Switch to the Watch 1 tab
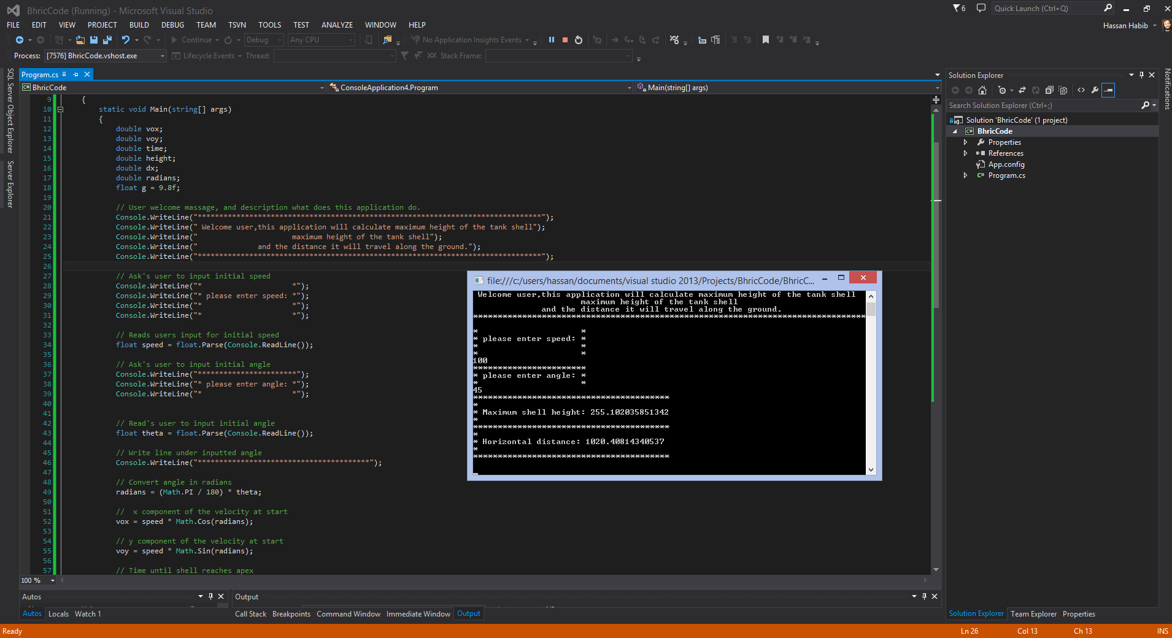 88,614
